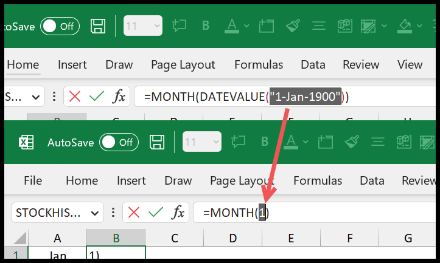Select column D header

232,238
